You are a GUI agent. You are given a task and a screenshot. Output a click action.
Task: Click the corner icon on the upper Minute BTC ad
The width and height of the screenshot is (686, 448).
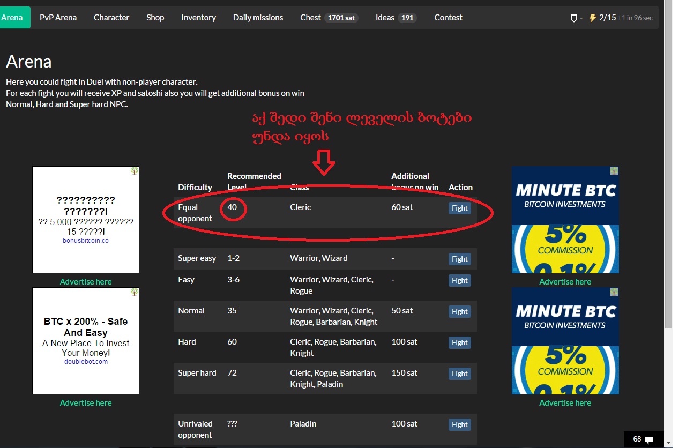coord(614,171)
